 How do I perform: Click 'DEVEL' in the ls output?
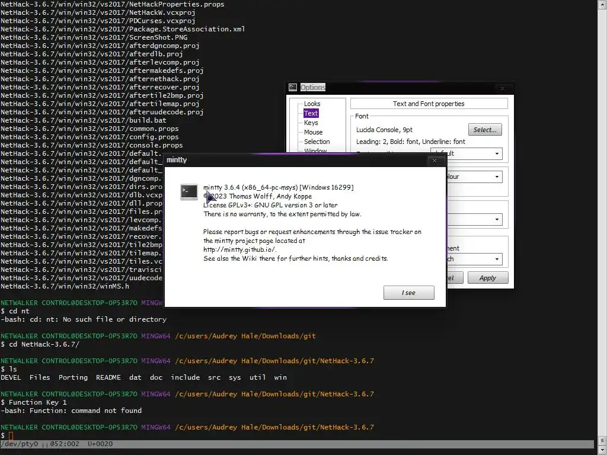pos(11,377)
